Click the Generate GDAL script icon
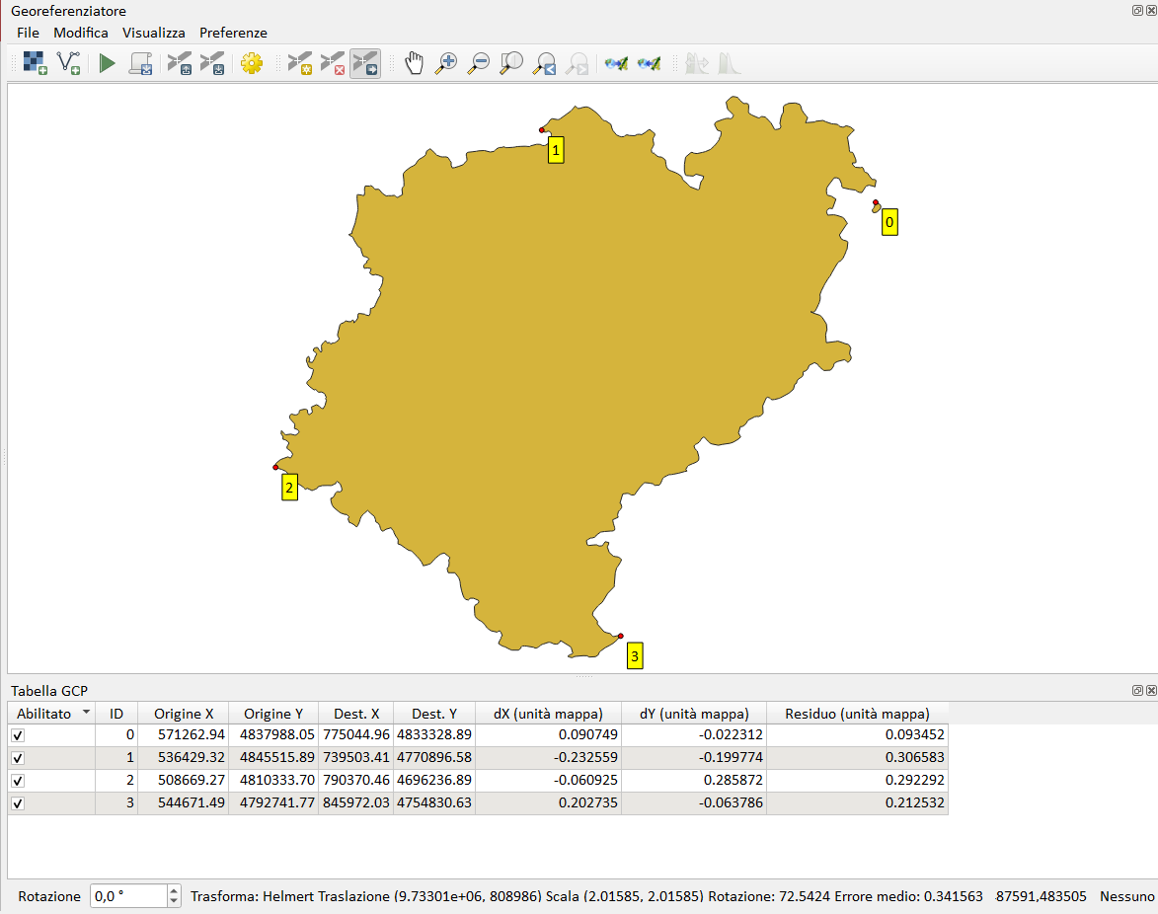This screenshot has height=914, width=1158. coord(140,64)
